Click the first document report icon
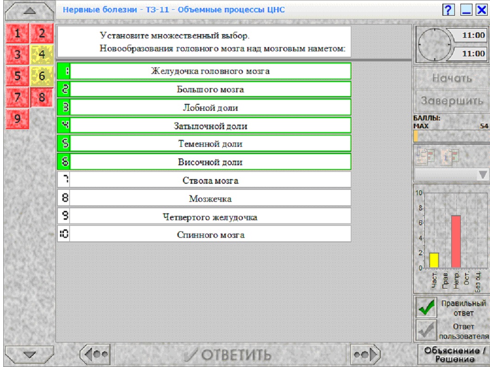This screenshot has height=367, width=490. [425, 156]
